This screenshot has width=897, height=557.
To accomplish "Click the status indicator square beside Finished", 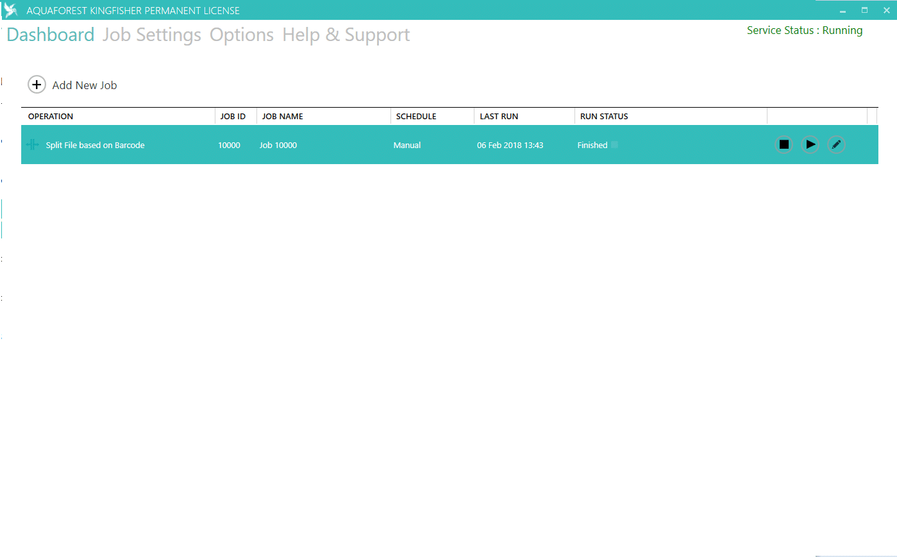I will [x=614, y=145].
